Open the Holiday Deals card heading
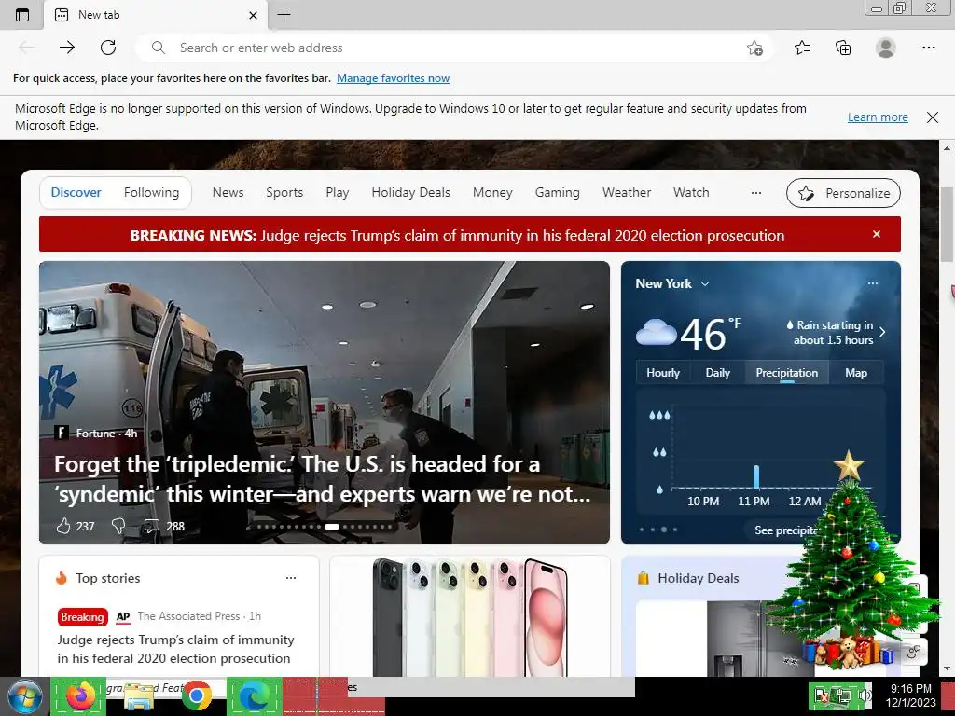 click(698, 578)
